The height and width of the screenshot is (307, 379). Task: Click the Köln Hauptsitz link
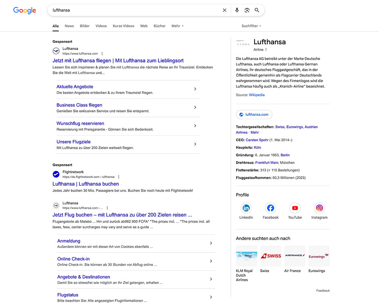(257, 148)
